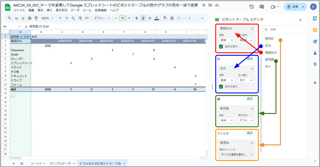Open the データ menu
320x167 pixels.
(75, 10)
